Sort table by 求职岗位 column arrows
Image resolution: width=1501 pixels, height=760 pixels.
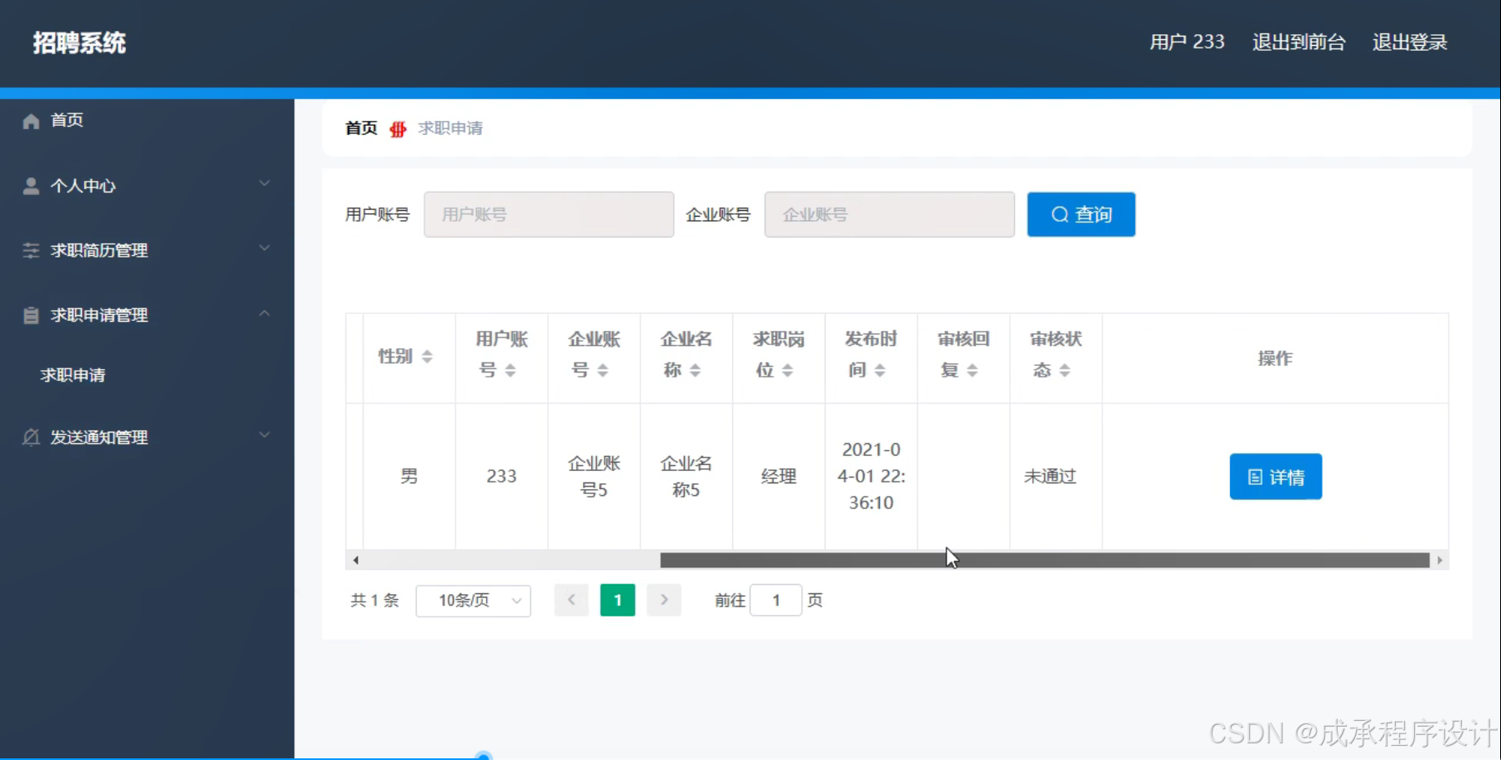coord(787,370)
